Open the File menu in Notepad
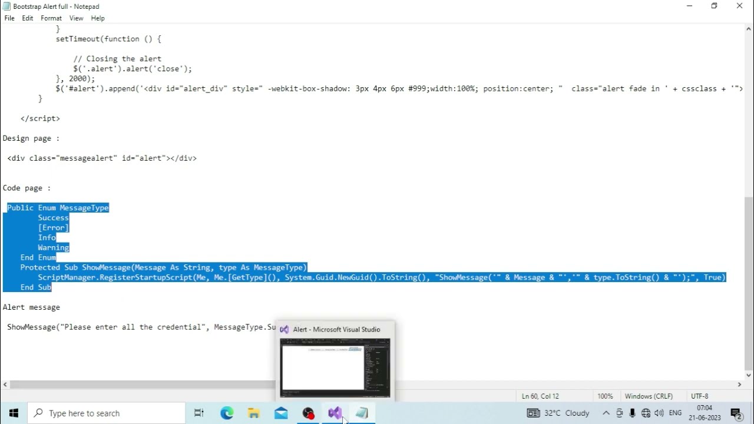The image size is (754, 424). 9,18
